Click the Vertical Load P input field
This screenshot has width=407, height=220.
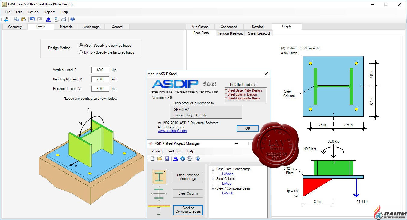coord(100,70)
